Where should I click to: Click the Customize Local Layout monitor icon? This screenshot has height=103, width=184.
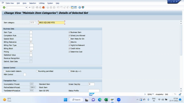click(x=83, y=7)
